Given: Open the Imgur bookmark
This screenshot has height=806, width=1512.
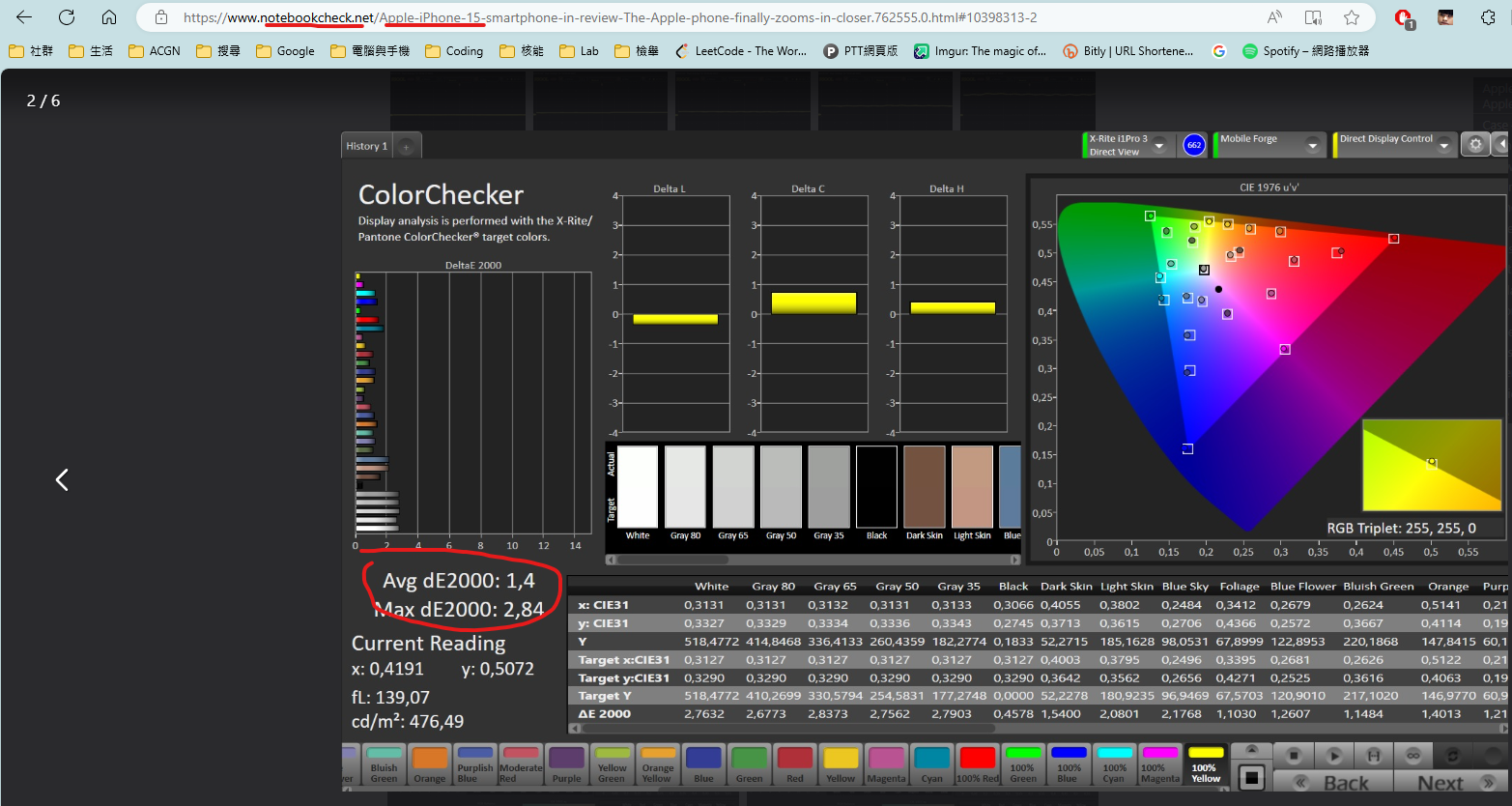Looking at the screenshot, I should [x=981, y=51].
